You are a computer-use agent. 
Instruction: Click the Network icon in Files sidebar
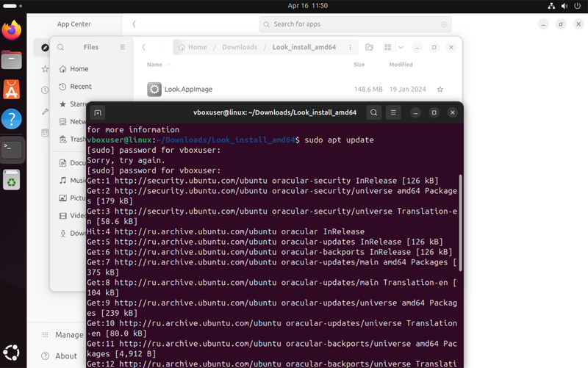click(62, 122)
